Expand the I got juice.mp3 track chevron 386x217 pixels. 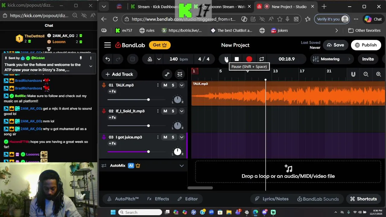point(182,137)
